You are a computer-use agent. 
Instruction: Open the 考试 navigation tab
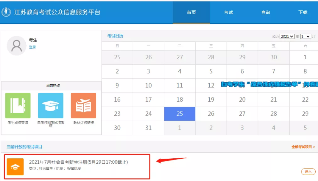click(x=228, y=13)
